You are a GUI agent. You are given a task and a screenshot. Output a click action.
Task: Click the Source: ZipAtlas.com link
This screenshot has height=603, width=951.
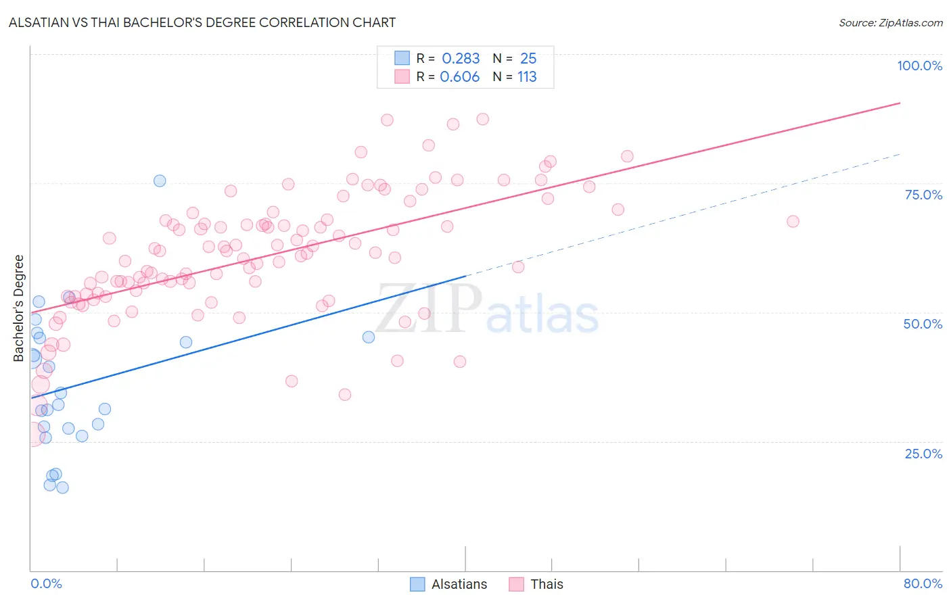pos(891,22)
